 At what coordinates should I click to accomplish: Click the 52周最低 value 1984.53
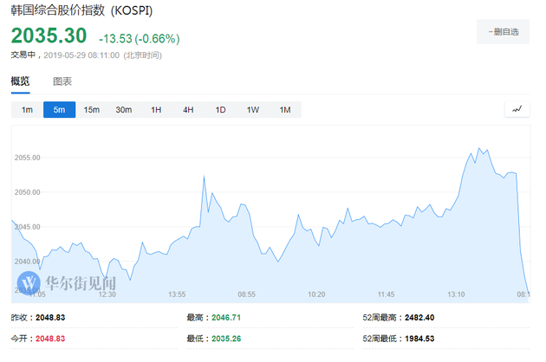click(419, 339)
